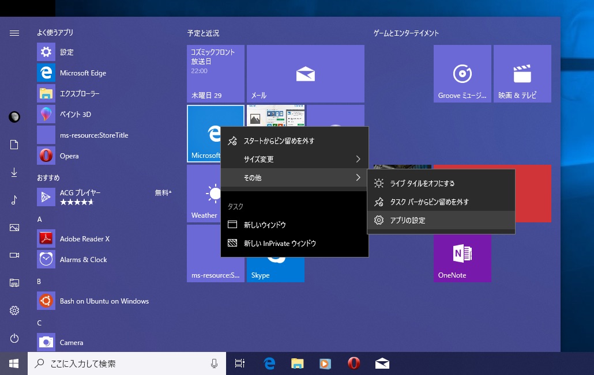The height and width of the screenshot is (375, 594).
Task: Open the Videos icon in the sidebar
Action: (x=14, y=255)
